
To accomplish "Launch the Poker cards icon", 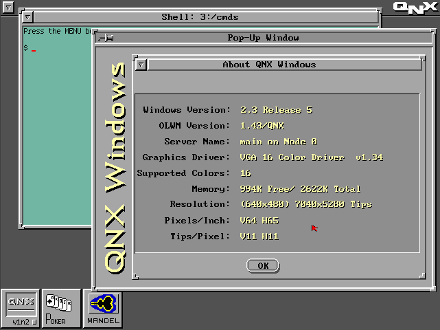I will [x=61, y=309].
